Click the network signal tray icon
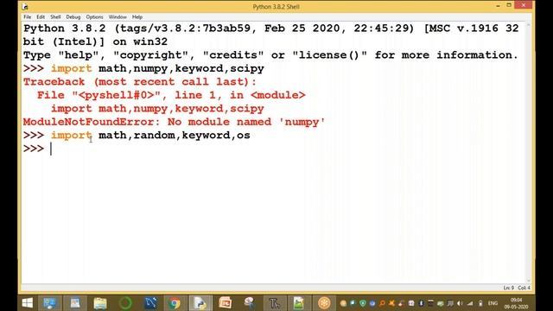553x311 pixels. point(470,303)
